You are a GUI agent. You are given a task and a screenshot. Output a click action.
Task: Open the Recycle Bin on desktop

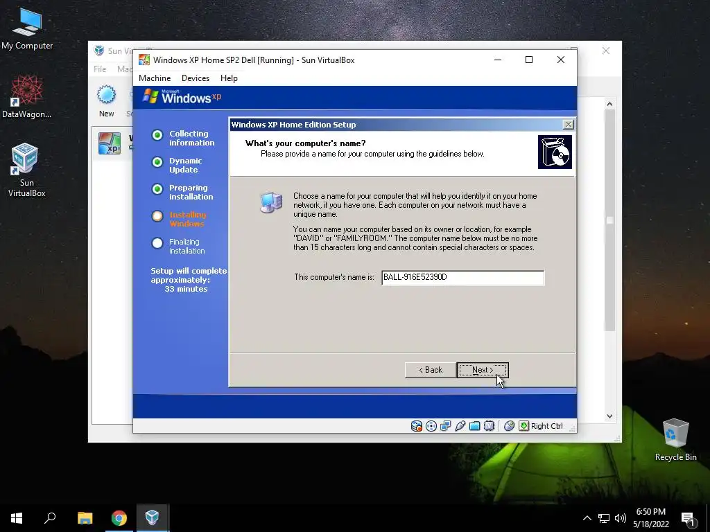pos(675,440)
